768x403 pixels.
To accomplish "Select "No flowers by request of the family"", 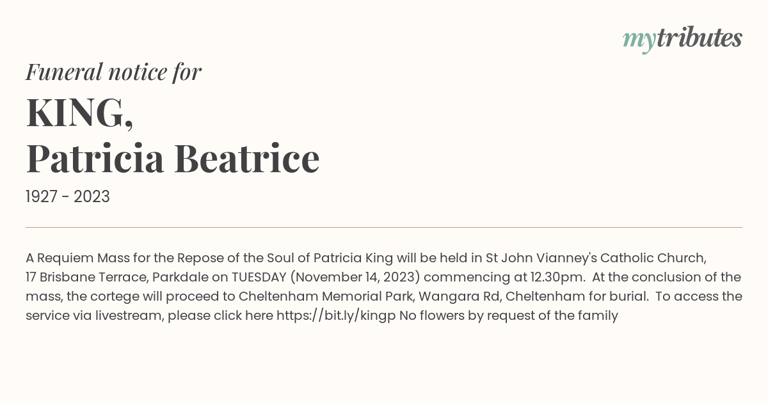I will click(509, 315).
